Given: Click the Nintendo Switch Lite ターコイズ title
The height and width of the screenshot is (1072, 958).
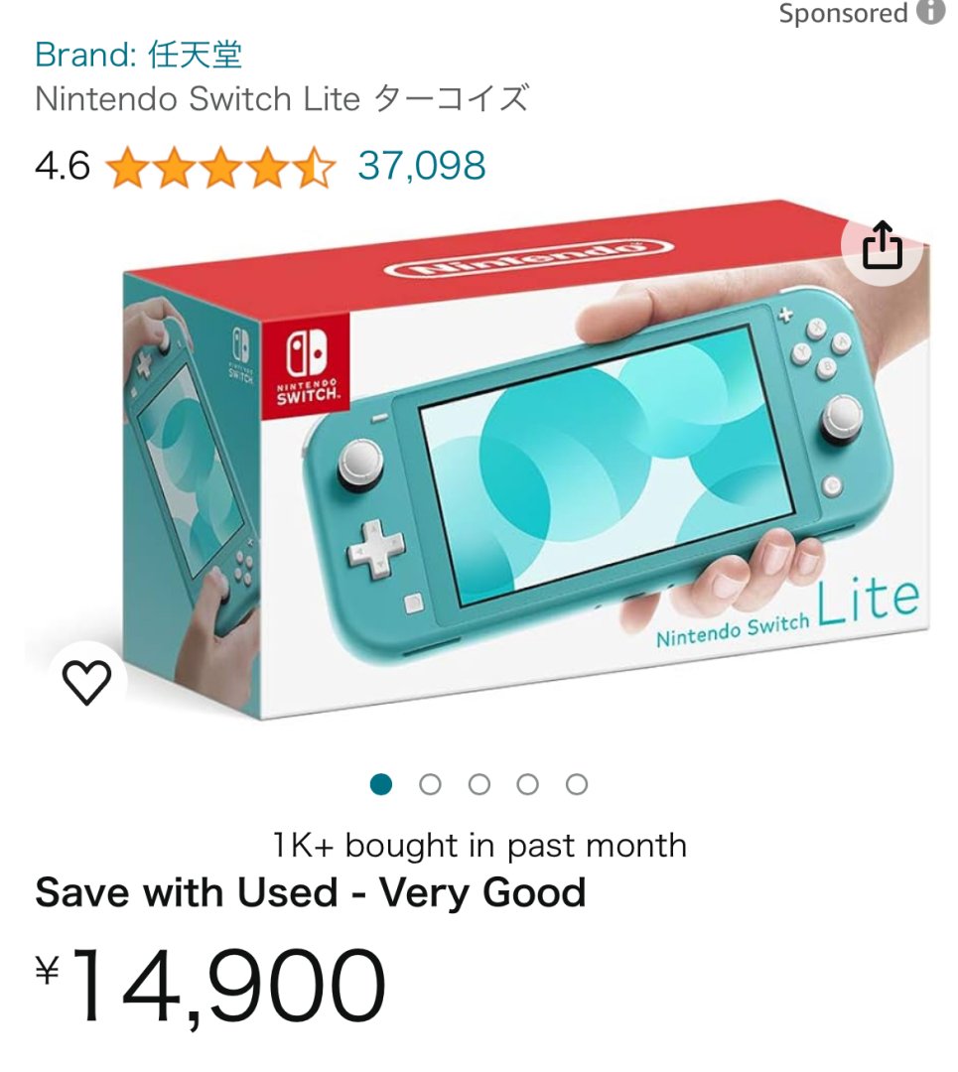Looking at the screenshot, I should [x=282, y=99].
